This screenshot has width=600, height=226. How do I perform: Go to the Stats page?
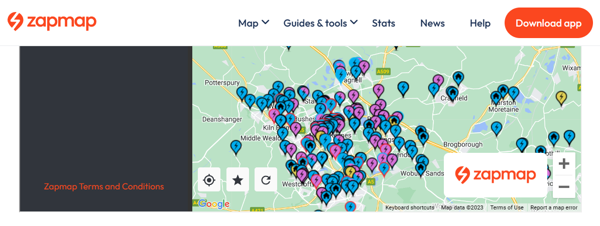pos(384,23)
